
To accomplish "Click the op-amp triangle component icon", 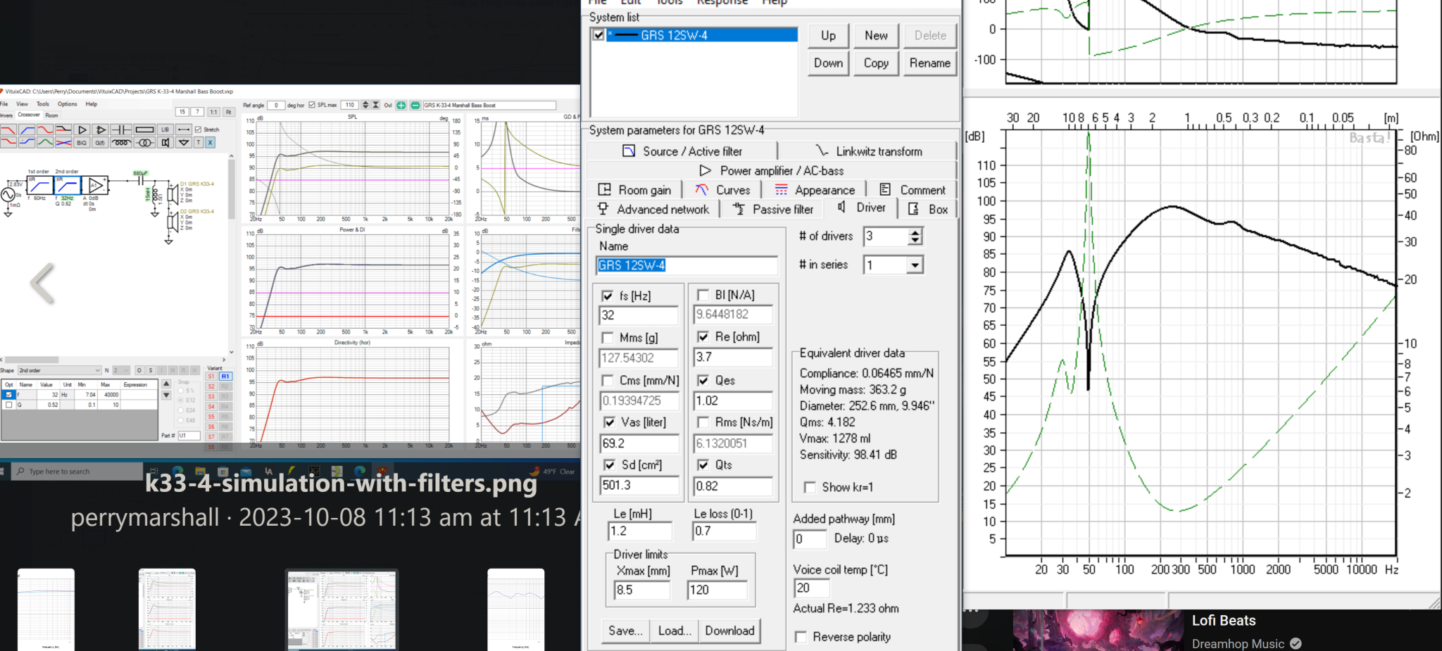I will click(x=100, y=129).
